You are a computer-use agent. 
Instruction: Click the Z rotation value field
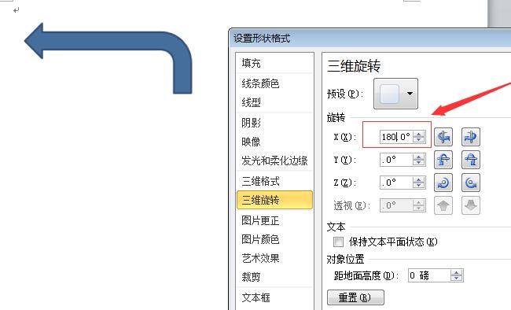click(396, 183)
